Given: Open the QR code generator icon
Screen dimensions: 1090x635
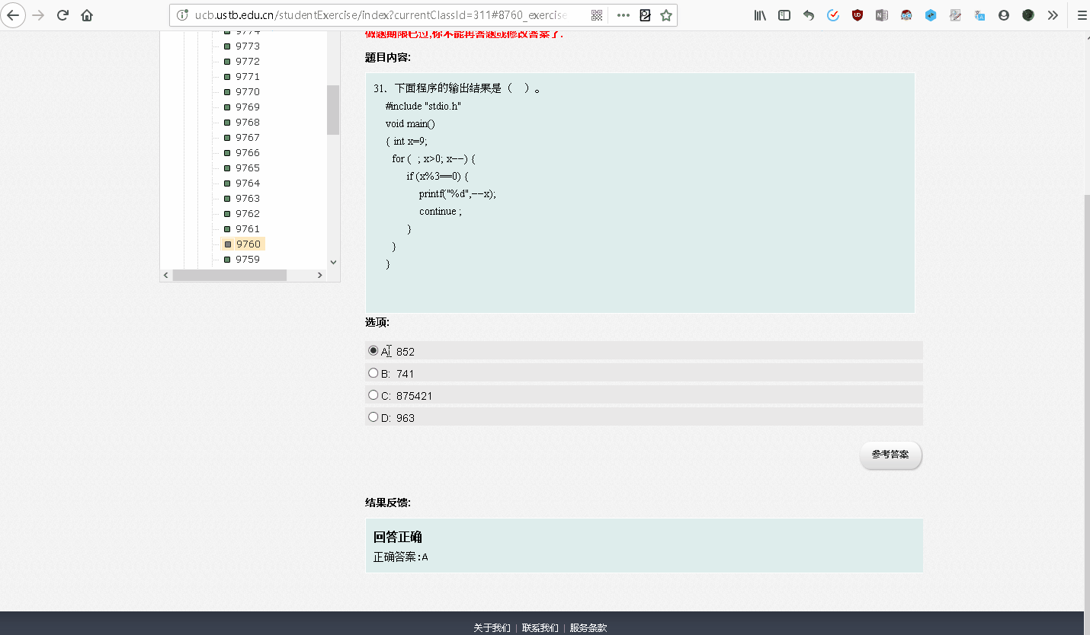Looking at the screenshot, I should click(597, 15).
